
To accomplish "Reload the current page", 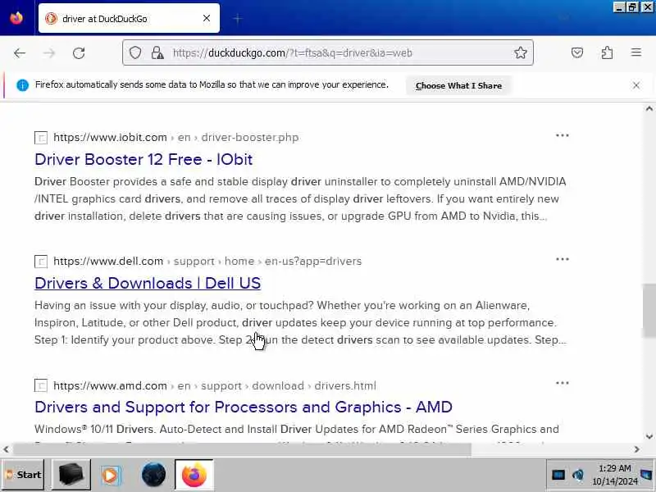I will [79, 53].
